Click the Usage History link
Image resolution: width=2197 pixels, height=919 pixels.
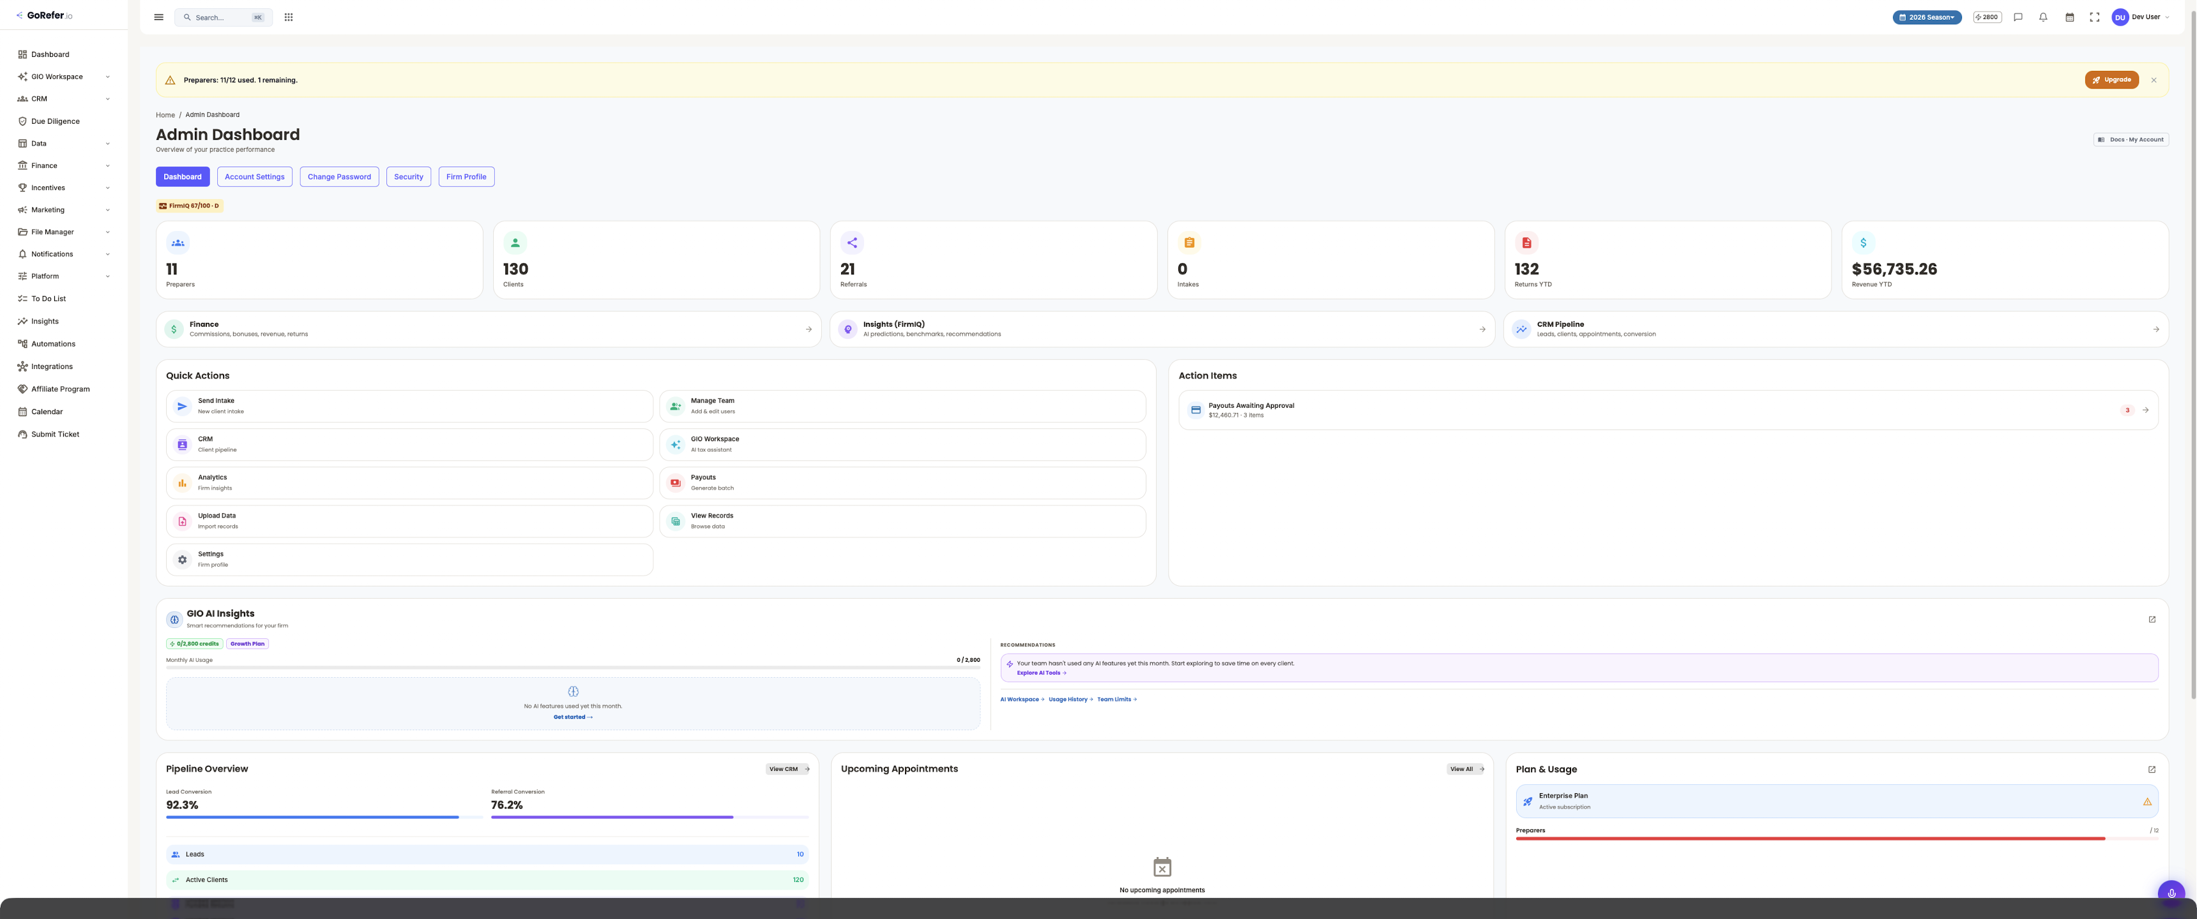click(1070, 699)
